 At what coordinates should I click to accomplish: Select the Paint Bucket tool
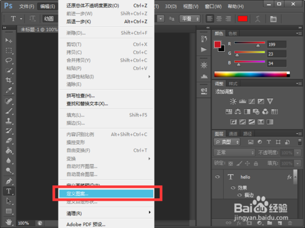tap(9, 151)
